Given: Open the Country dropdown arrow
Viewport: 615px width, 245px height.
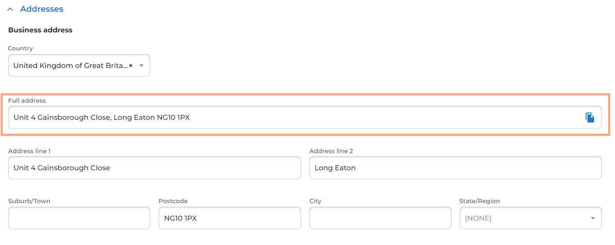Looking at the screenshot, I should click(x=141, y=66).
